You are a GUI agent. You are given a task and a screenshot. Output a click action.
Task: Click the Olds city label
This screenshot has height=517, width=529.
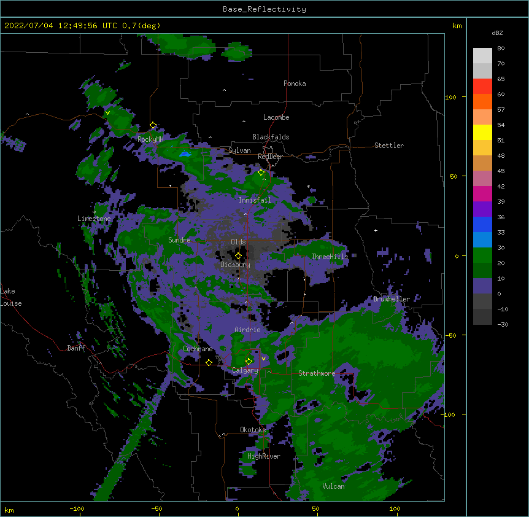(x=238, y=242)
